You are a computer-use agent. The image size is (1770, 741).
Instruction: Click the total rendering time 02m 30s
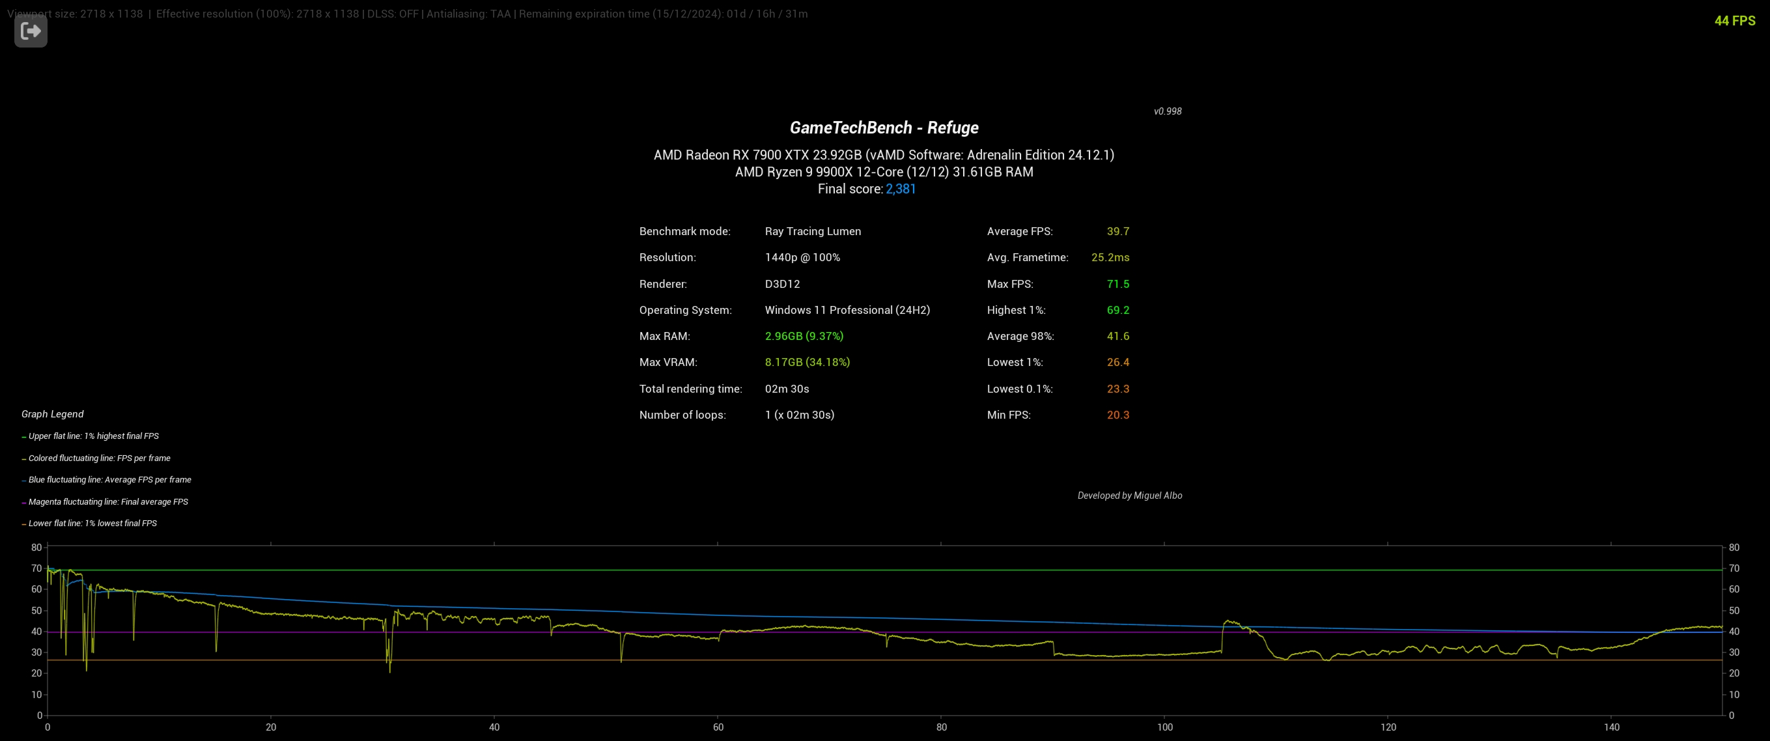pyautogui.click(x=787, y=389)
